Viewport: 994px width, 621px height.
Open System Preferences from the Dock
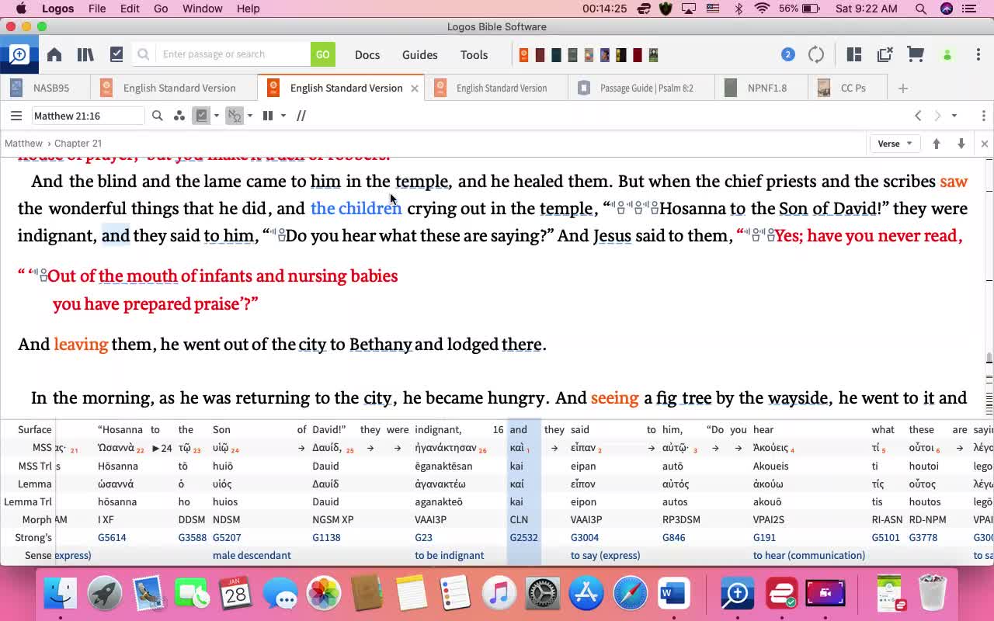543,594
